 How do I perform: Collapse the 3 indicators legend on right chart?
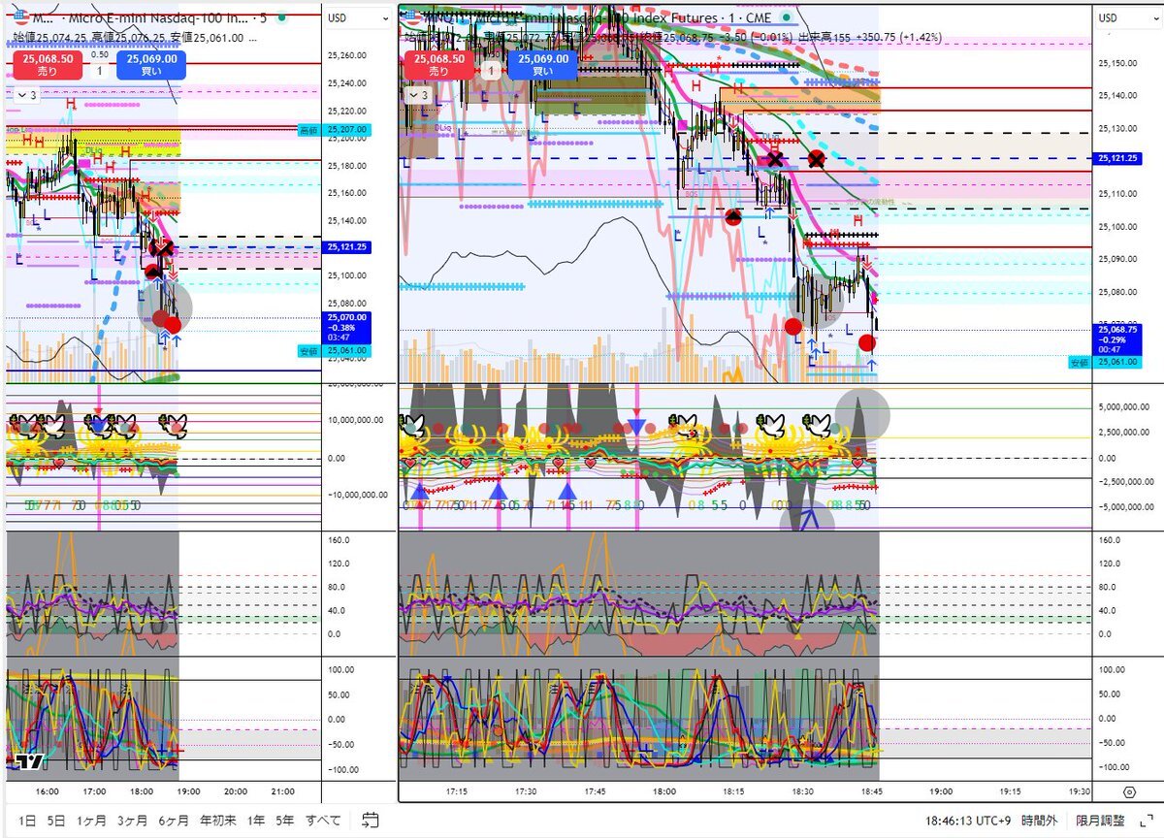pyautogui.click(x=418, y=95)
